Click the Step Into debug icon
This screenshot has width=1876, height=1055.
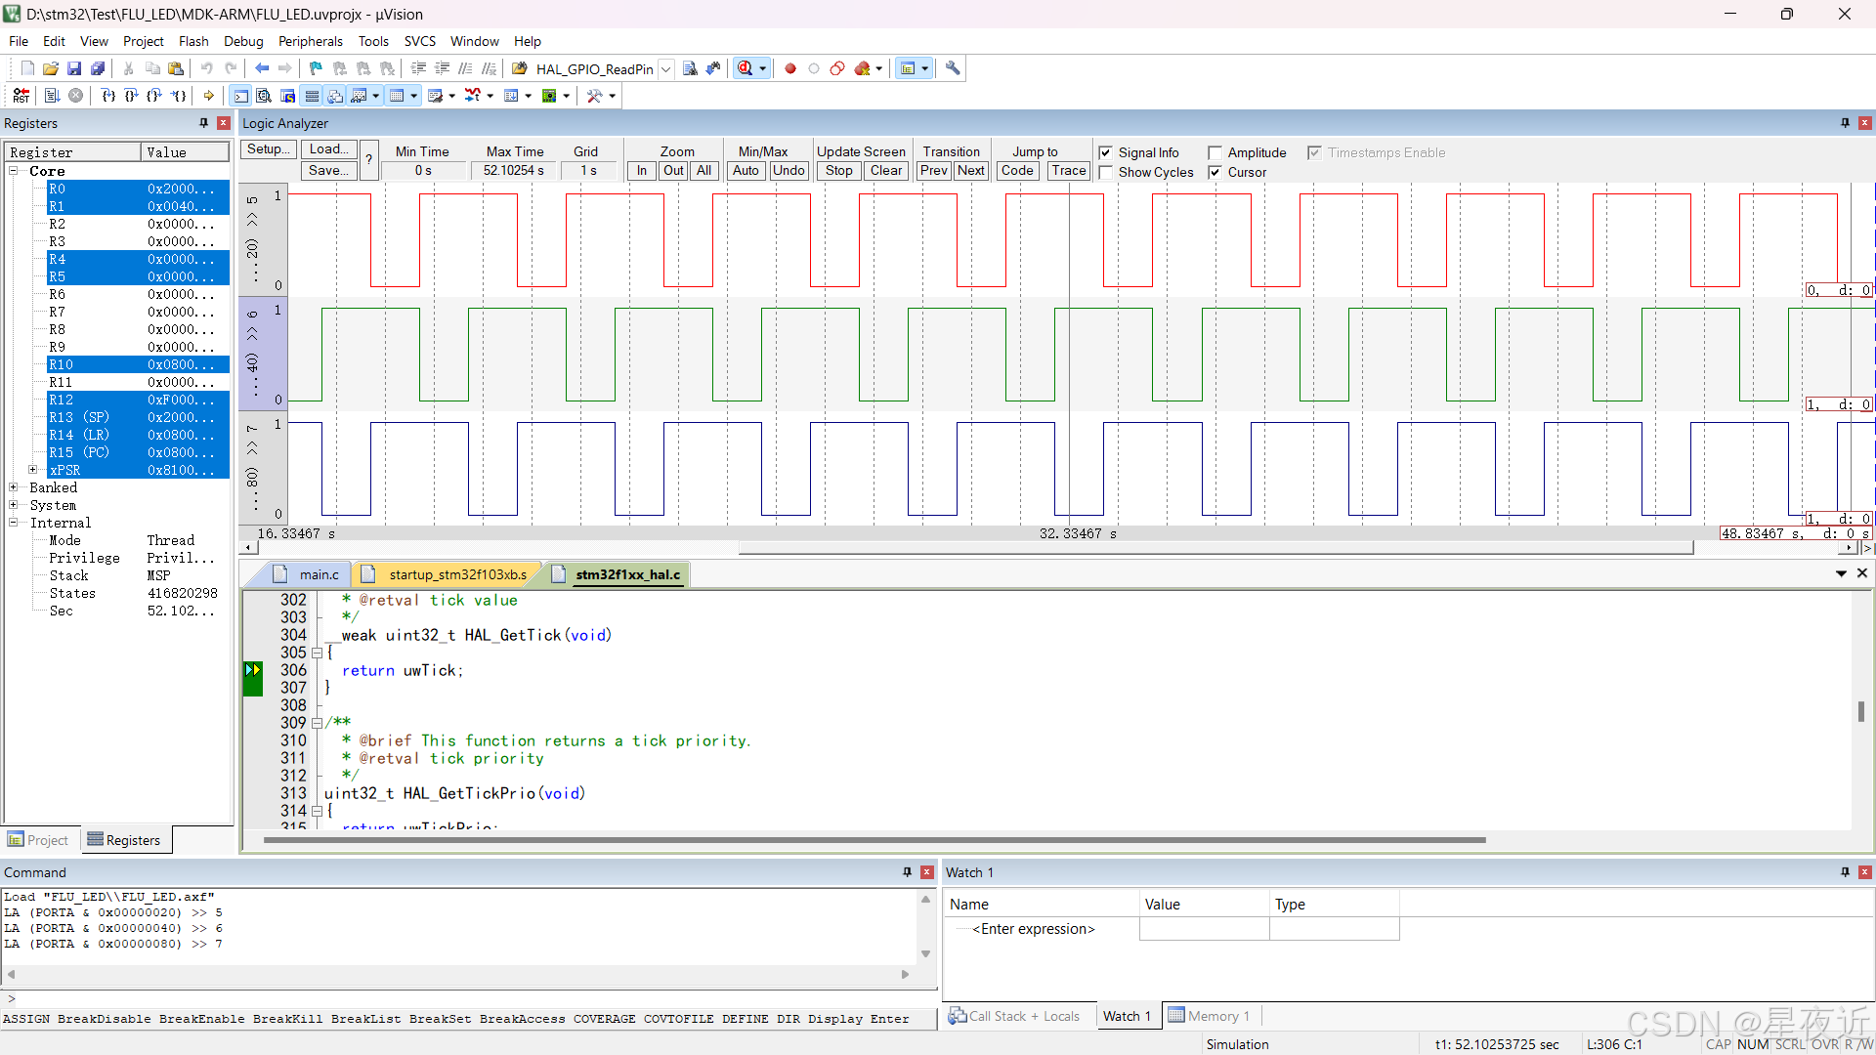(107, 96)
